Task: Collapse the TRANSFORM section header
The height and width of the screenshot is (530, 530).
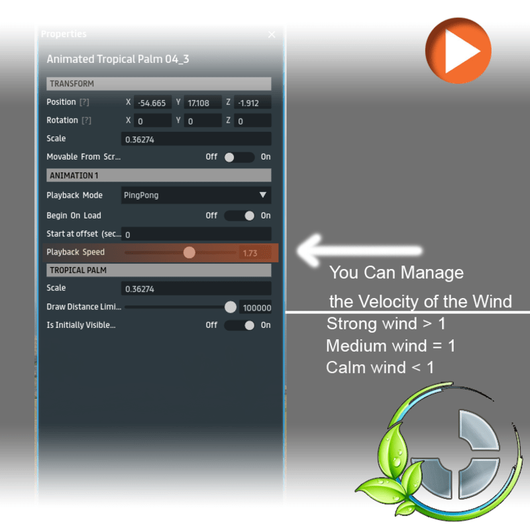Action: [x=159, y=84]
